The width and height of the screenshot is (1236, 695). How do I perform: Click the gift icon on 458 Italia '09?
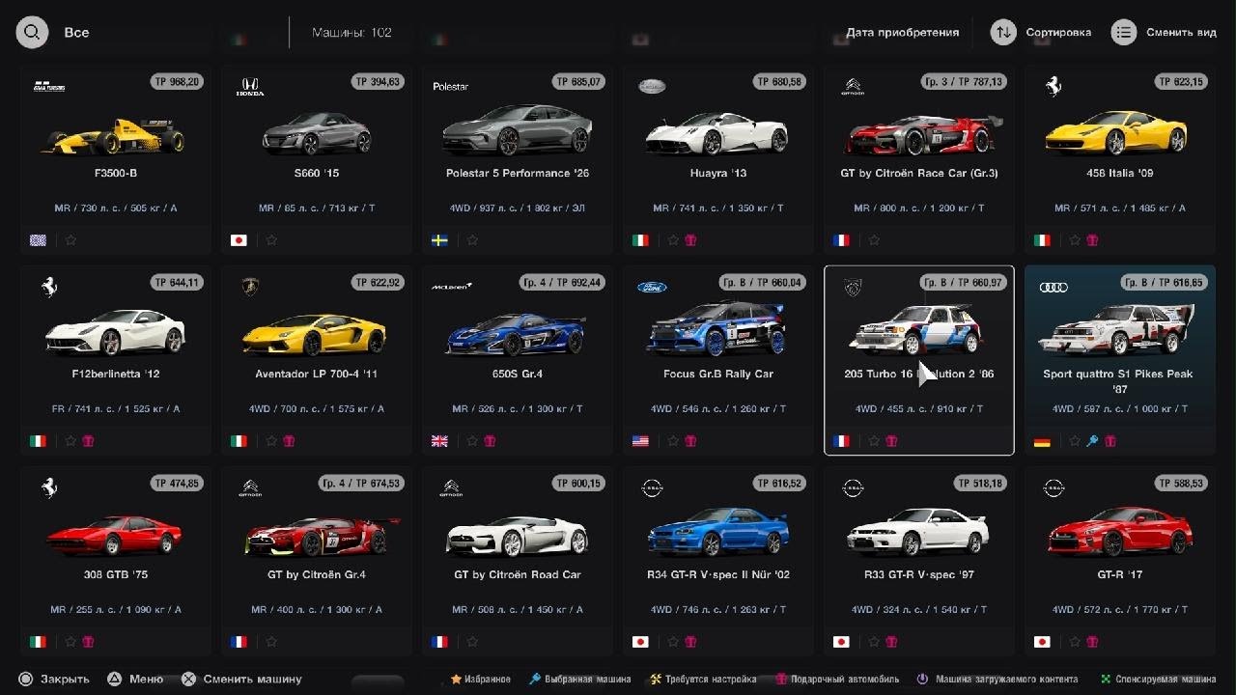tap(1092, 240)
